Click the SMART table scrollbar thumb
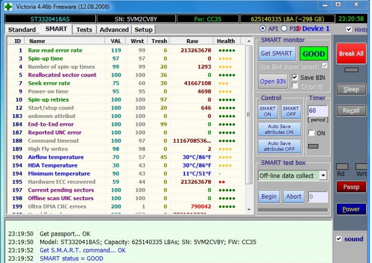This screenshot has width=372, height=263. pos(248,115)
